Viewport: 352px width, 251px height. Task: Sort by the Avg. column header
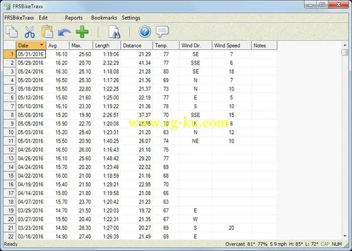click(x=58, y=45)
